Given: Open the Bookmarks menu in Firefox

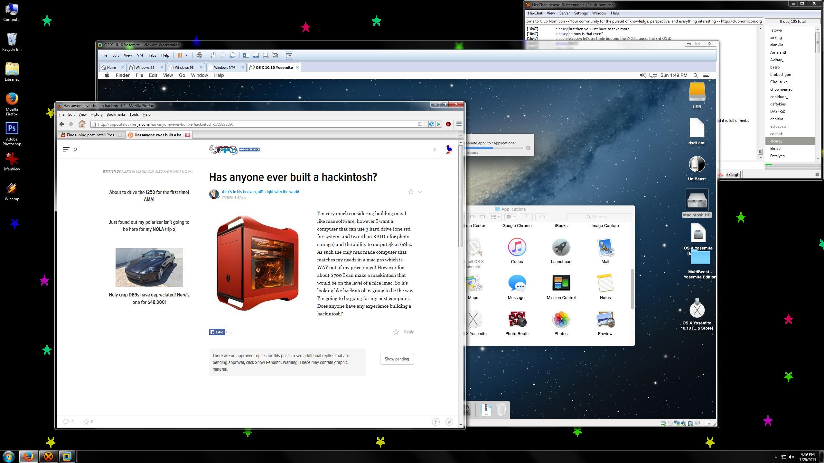Looking at the screenshot, I should [116, 114].
